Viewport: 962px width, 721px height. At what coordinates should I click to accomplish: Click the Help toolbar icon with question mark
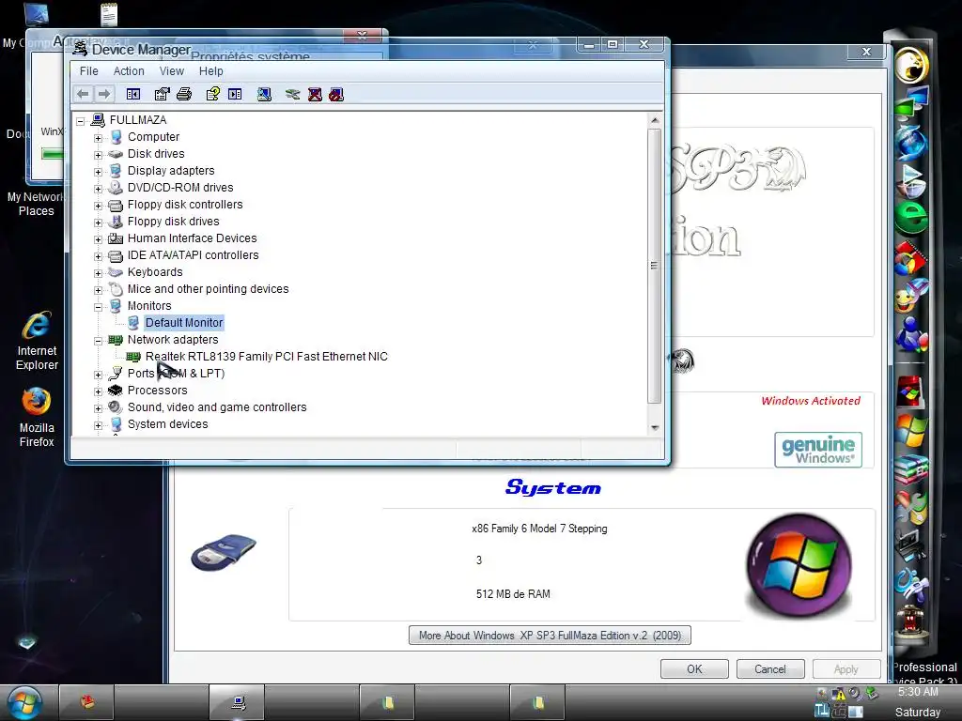click(213, 94)
